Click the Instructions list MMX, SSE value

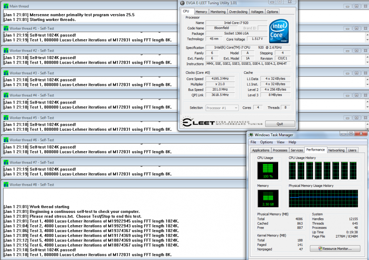point(248,64)
